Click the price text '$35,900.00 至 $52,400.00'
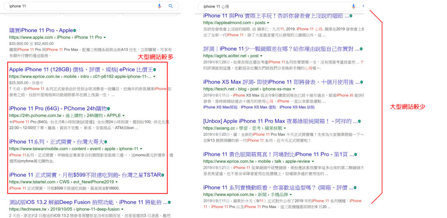 [x=31, y=44]
